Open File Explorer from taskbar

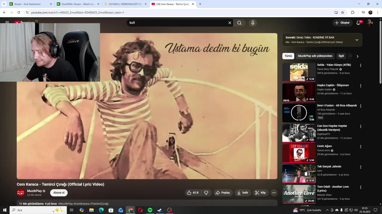pos(91,210)
